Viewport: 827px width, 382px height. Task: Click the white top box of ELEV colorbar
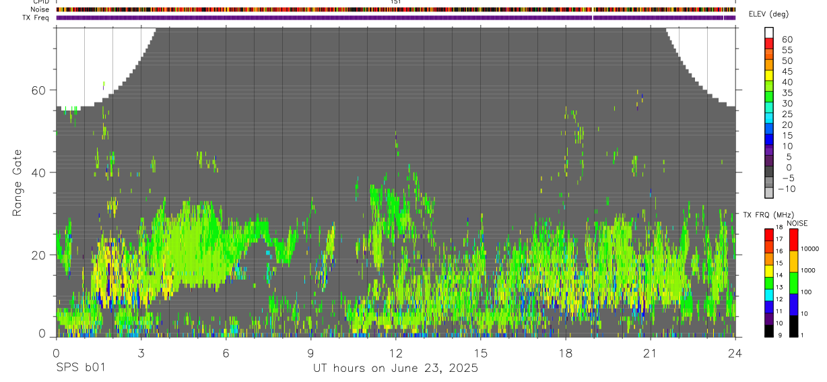point(769,32)
